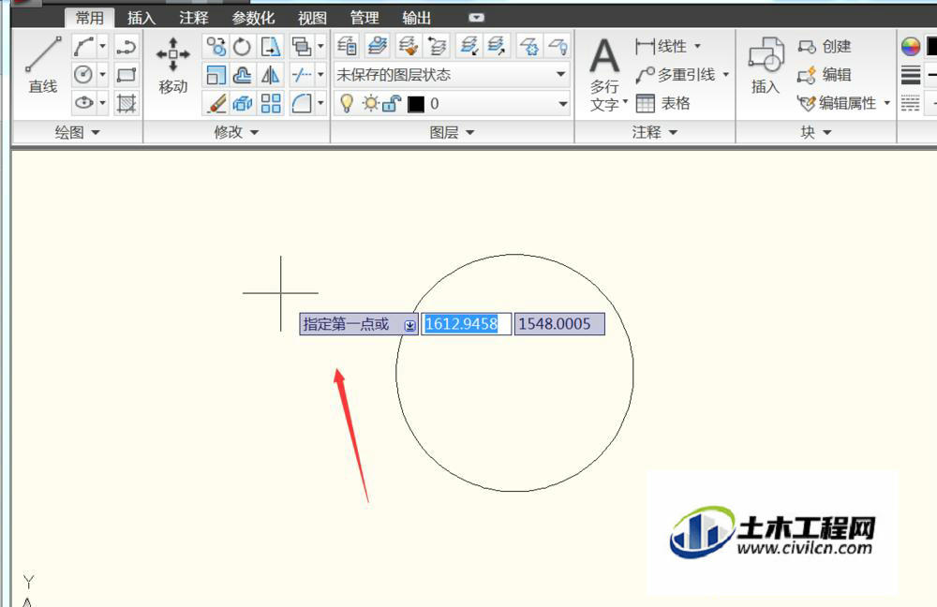Pick the Fillet tool icon

(x=301, y=103)
